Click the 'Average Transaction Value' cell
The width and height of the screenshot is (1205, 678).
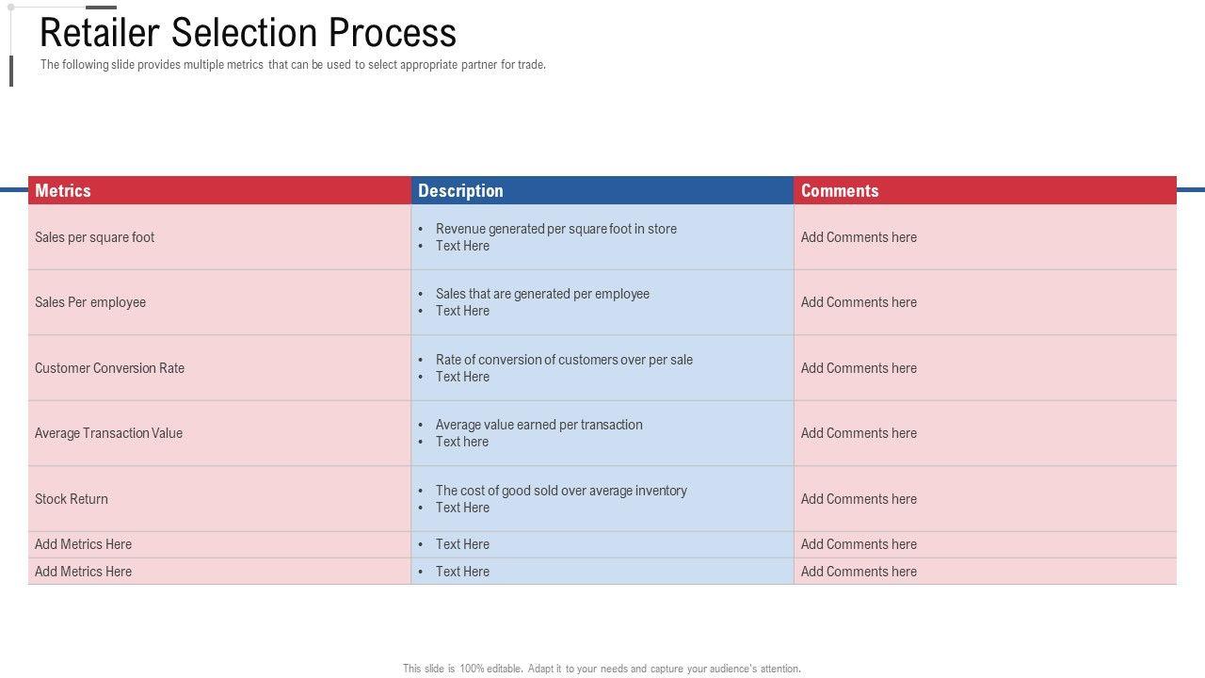109,433
